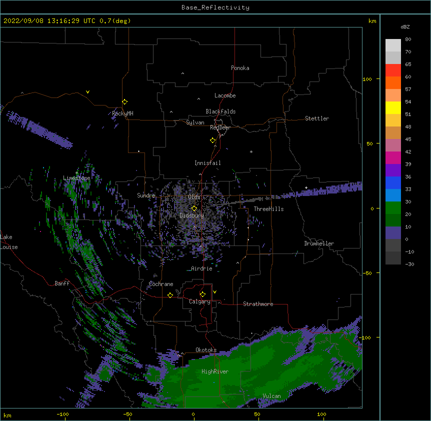
Task: Click the yellow radar marker near Olds
Action: pos(194,208)
